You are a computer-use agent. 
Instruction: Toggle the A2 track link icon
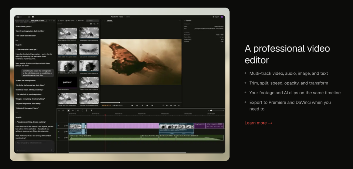click(x=64, y=138)
